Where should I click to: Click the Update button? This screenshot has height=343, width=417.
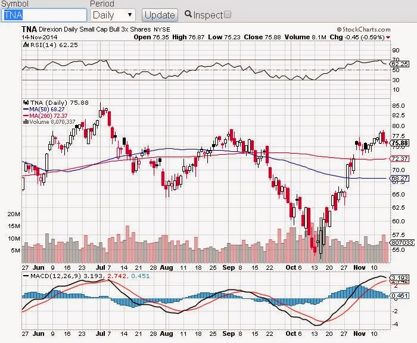(x=160, y=15)
